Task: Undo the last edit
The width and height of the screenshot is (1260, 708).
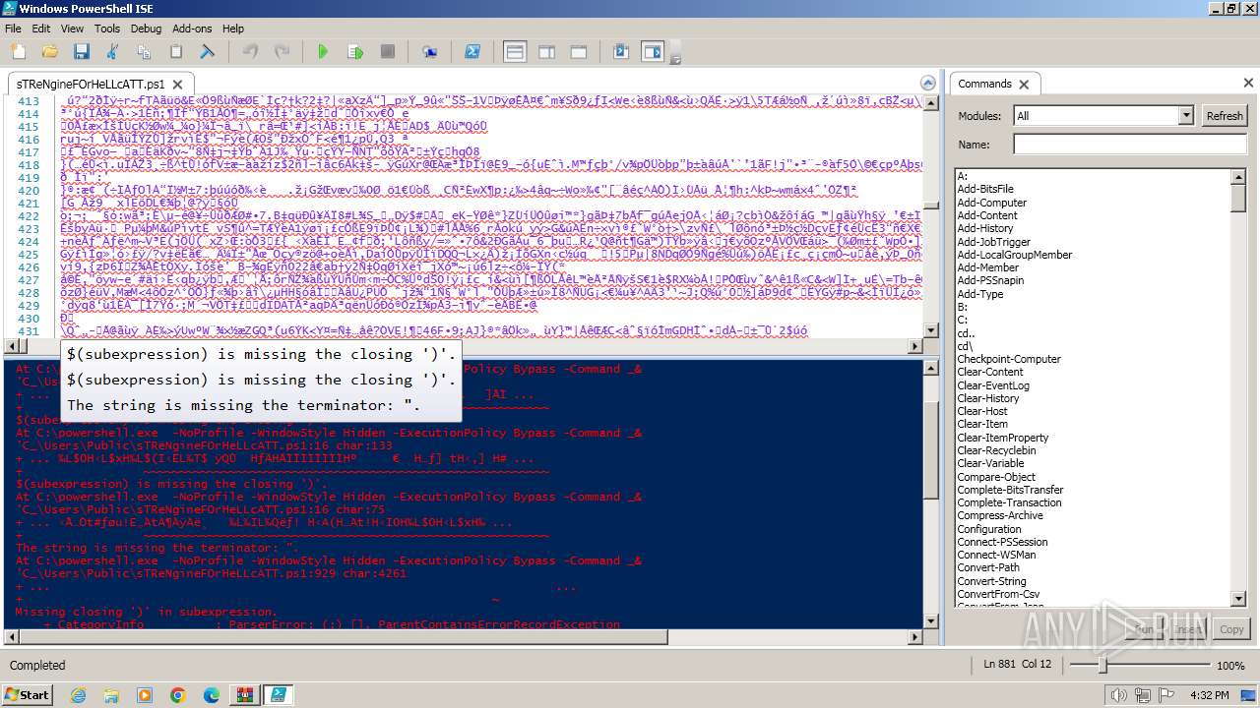Action: pos(250,51)
